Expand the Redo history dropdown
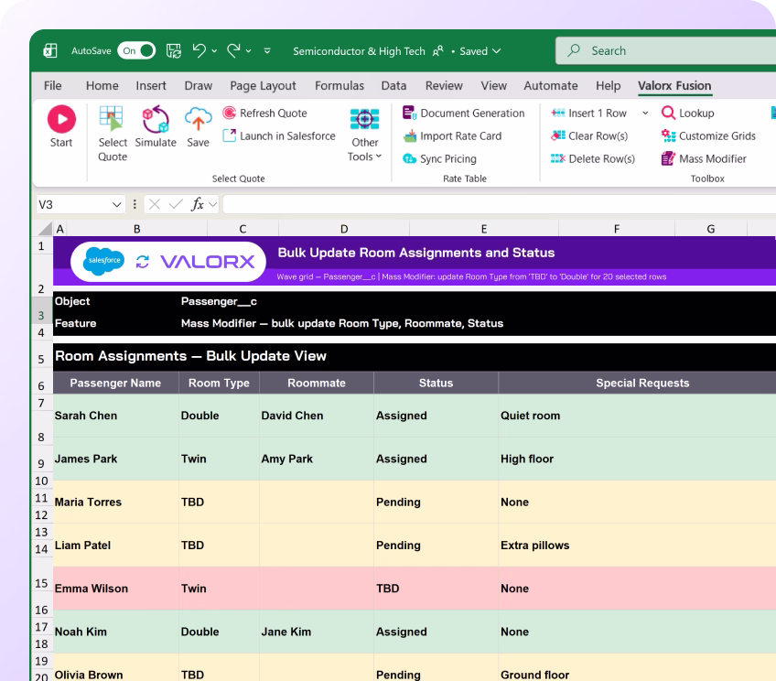 click(248, 51)
